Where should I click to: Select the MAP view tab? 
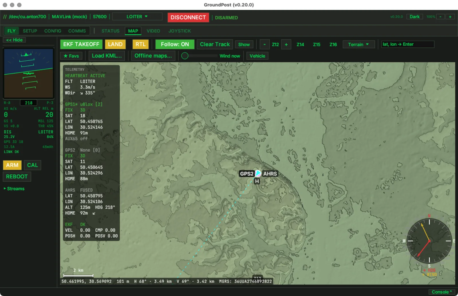[133, 31]
